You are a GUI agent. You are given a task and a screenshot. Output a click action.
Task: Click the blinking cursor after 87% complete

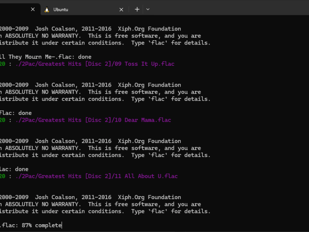62,225
